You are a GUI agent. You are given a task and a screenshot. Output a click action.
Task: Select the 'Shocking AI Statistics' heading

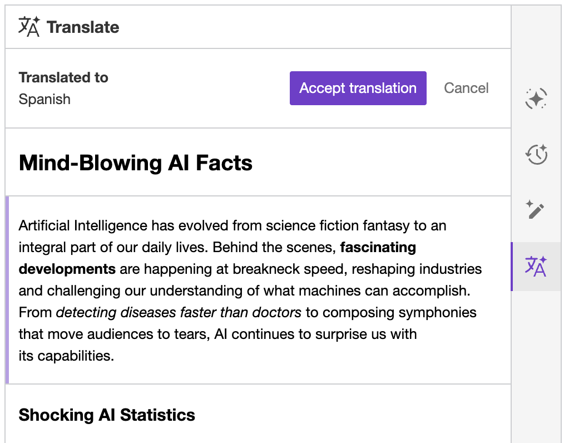click(107, 415)
